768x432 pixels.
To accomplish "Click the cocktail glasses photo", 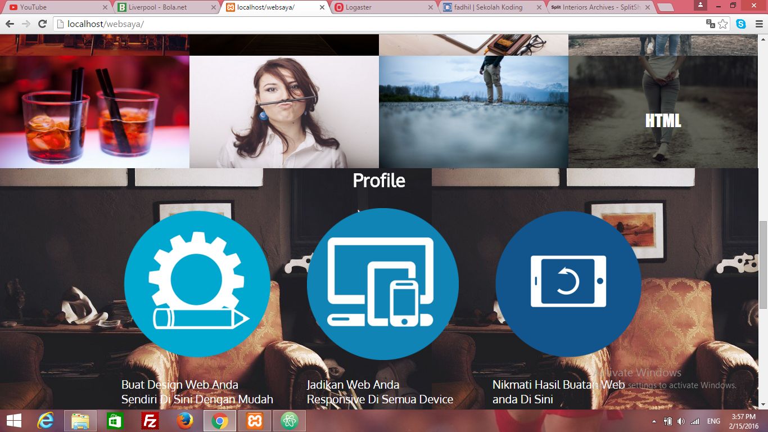I will pos(94,112).
